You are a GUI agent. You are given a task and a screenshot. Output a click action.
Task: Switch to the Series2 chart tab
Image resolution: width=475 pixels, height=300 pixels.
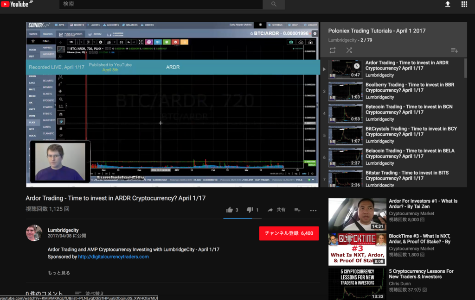pyautogui.click(x=96, y=34)
